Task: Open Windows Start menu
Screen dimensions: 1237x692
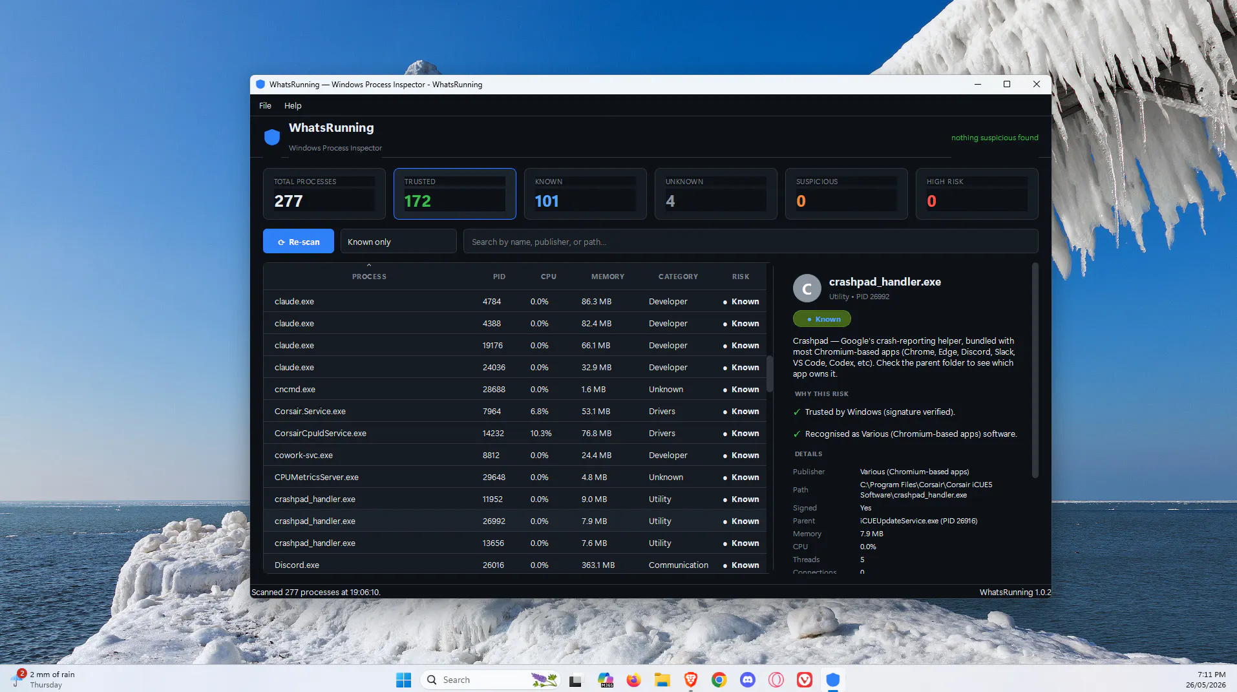Action: pyautogui.click(x=403, y=680)
